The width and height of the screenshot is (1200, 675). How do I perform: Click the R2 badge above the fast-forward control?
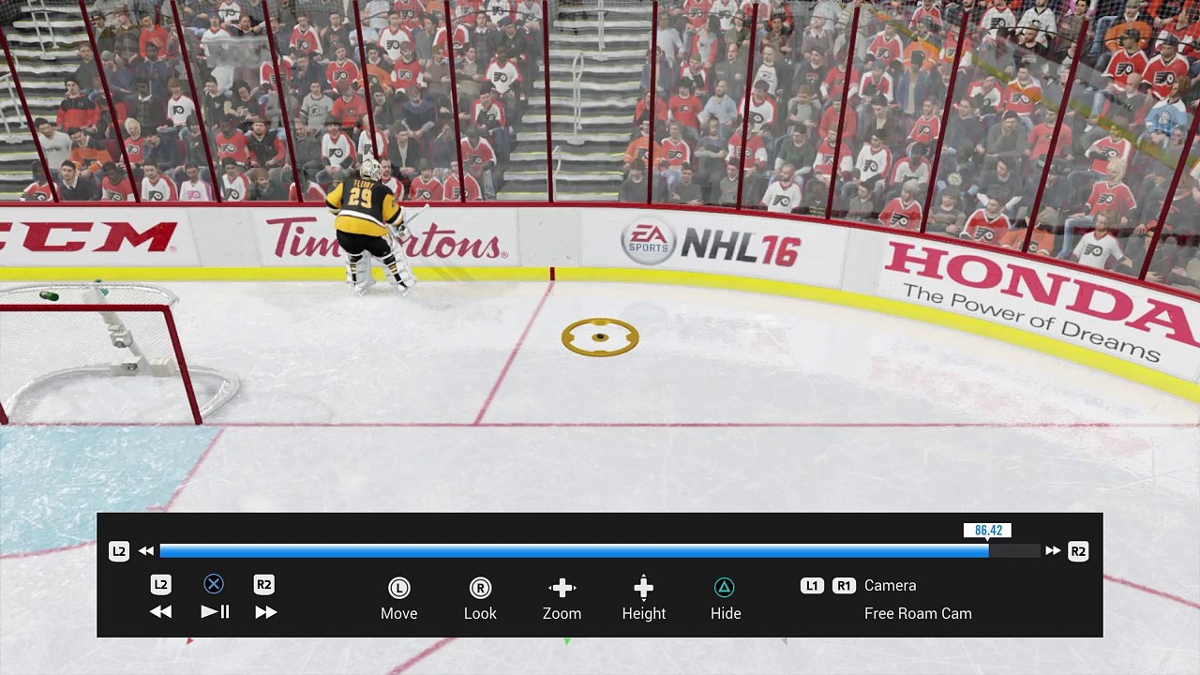pyautogui.click(x=263, y=585)
